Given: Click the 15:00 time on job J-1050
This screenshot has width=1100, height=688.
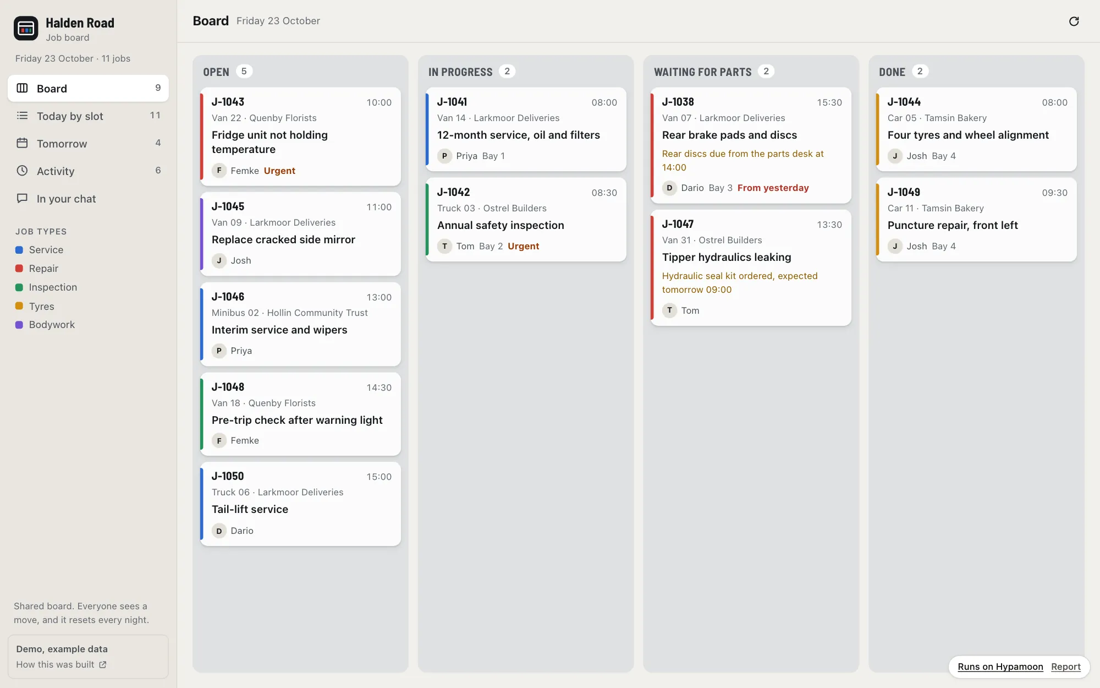Looking at the screenshot, I should pyautogui.click(x=379, y=477).
